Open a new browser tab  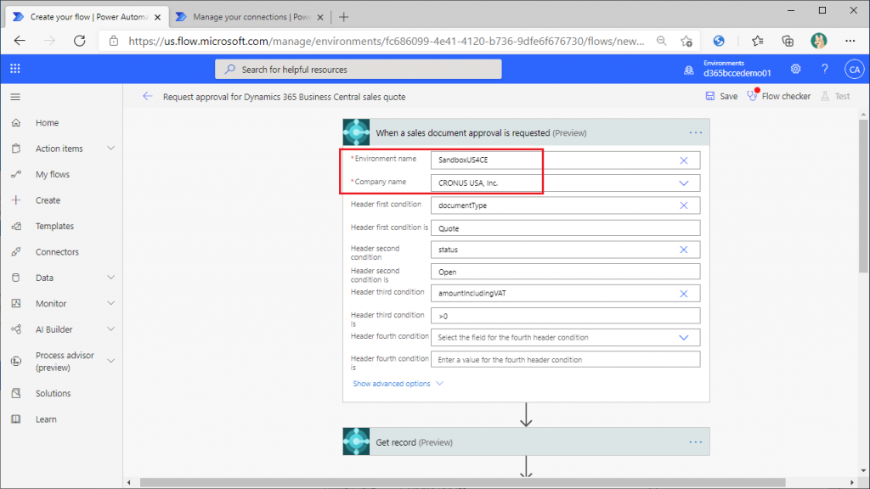coord(343,17)
